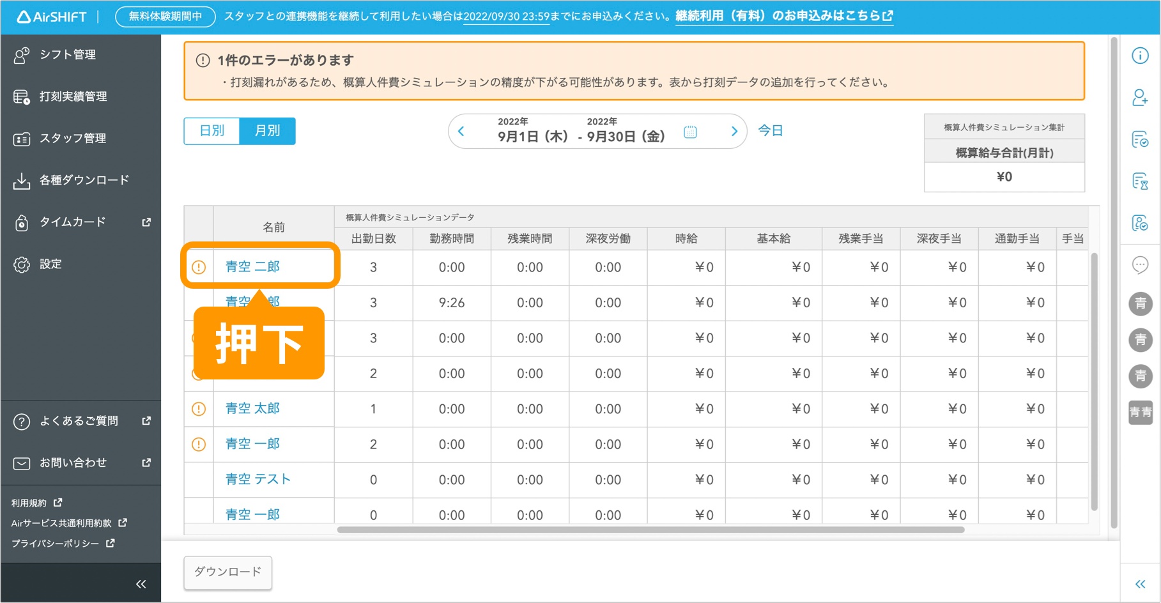This screenshot has height=603, width=1161.
Task: Open 打刻実績管理 in the sidebar
Action: point(73,97)
